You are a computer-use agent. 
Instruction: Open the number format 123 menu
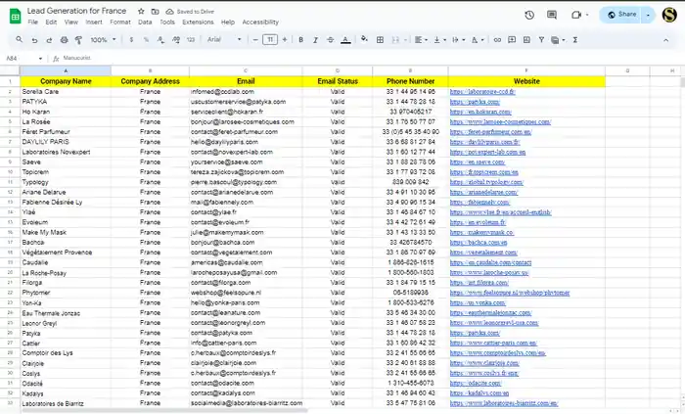coord(191,40)
